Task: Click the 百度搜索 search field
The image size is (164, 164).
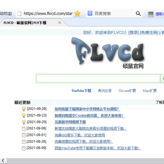Action: point(114,14)
